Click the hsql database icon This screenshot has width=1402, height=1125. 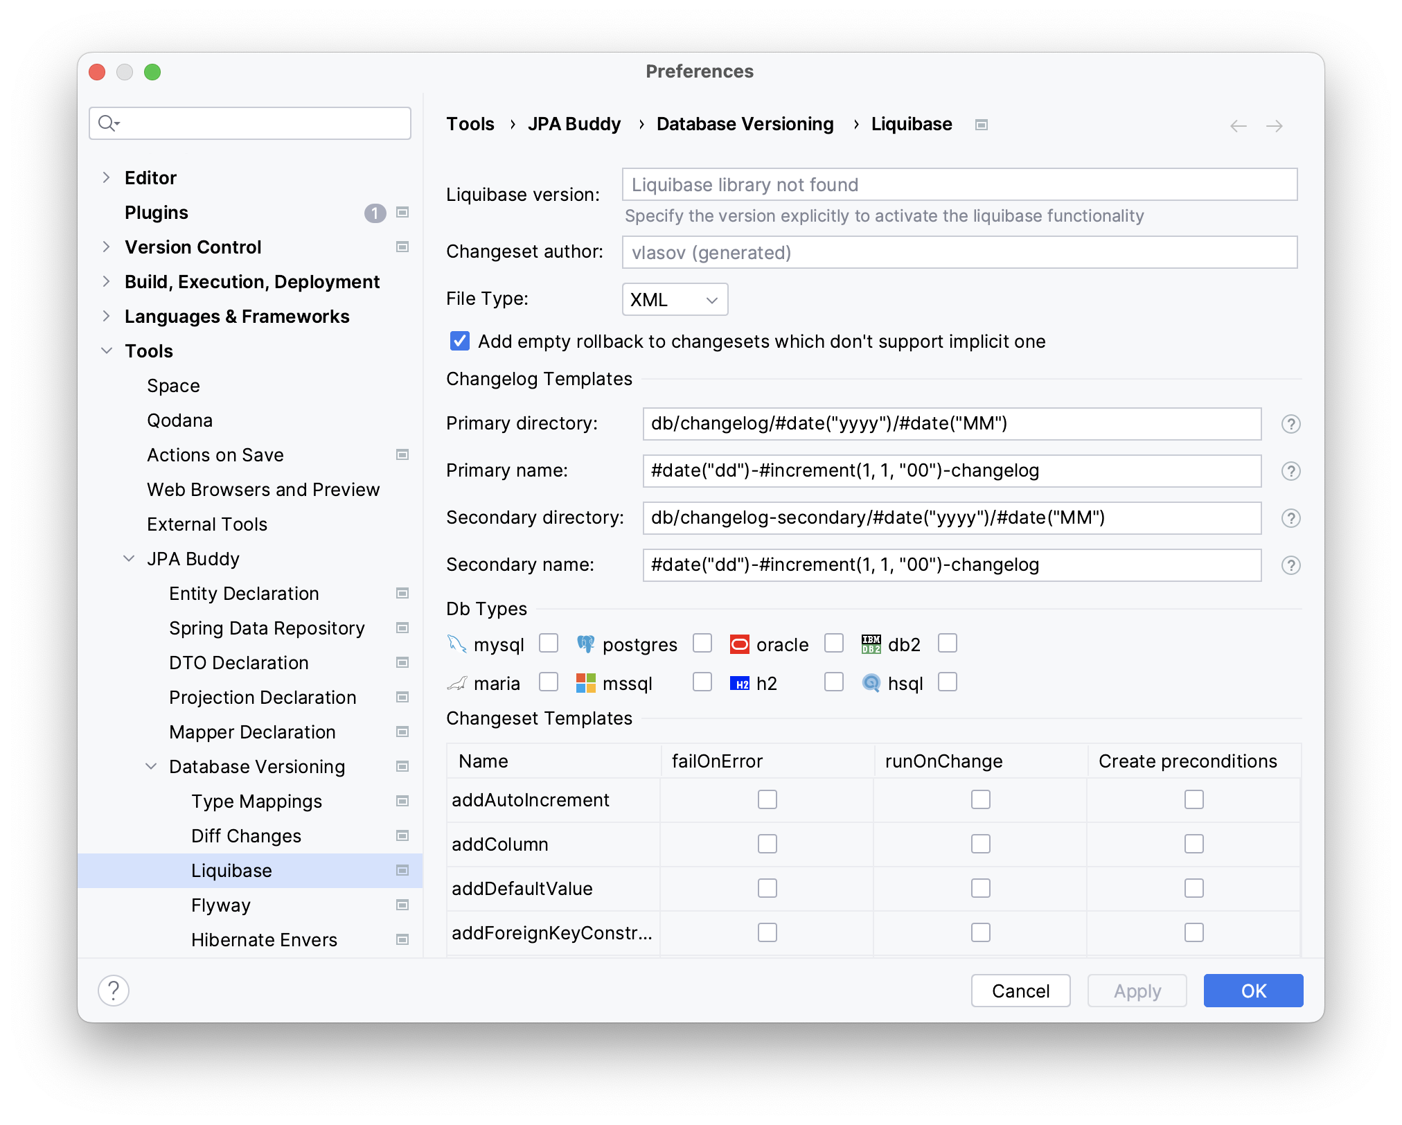point(871,683)
